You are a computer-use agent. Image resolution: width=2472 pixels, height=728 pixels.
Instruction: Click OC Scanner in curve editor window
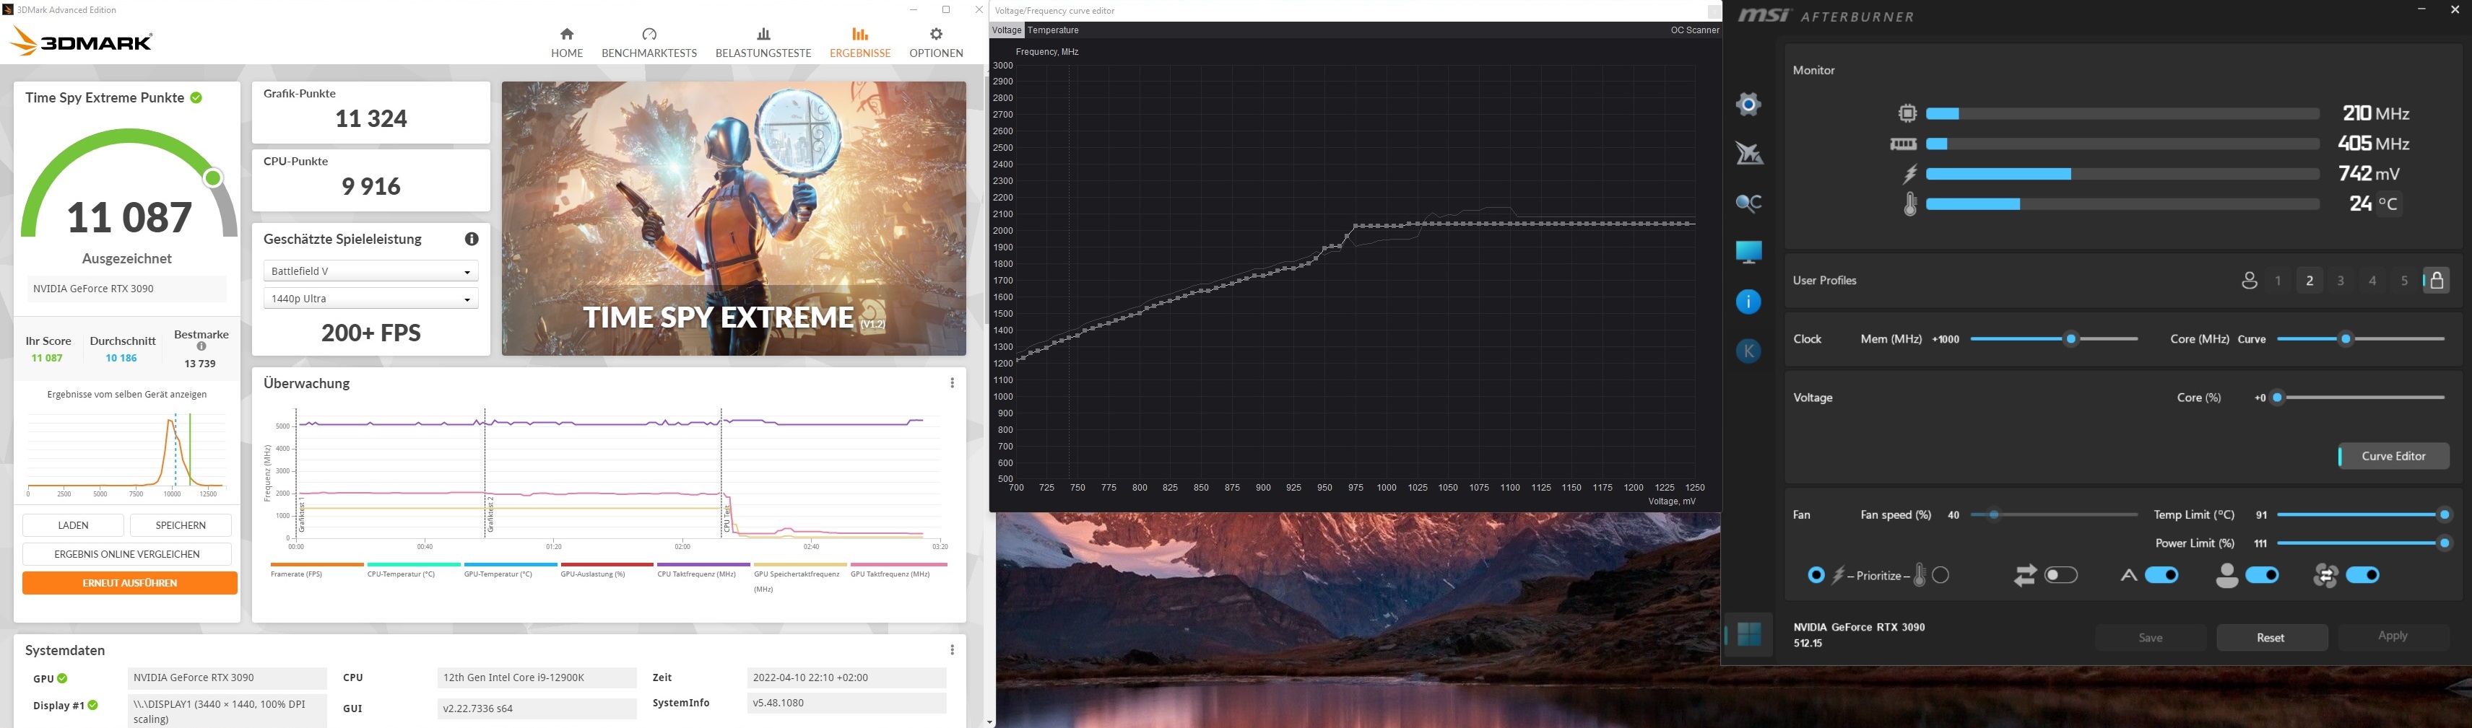tap(1695, 31)
